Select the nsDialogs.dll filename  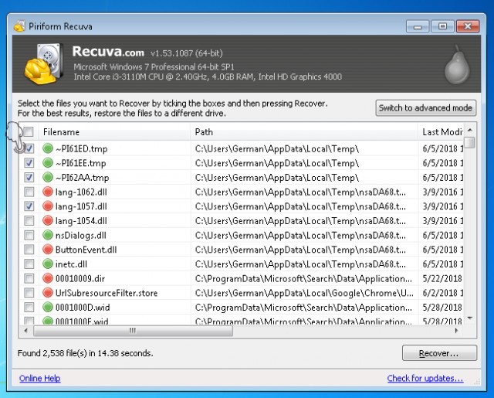80,235
